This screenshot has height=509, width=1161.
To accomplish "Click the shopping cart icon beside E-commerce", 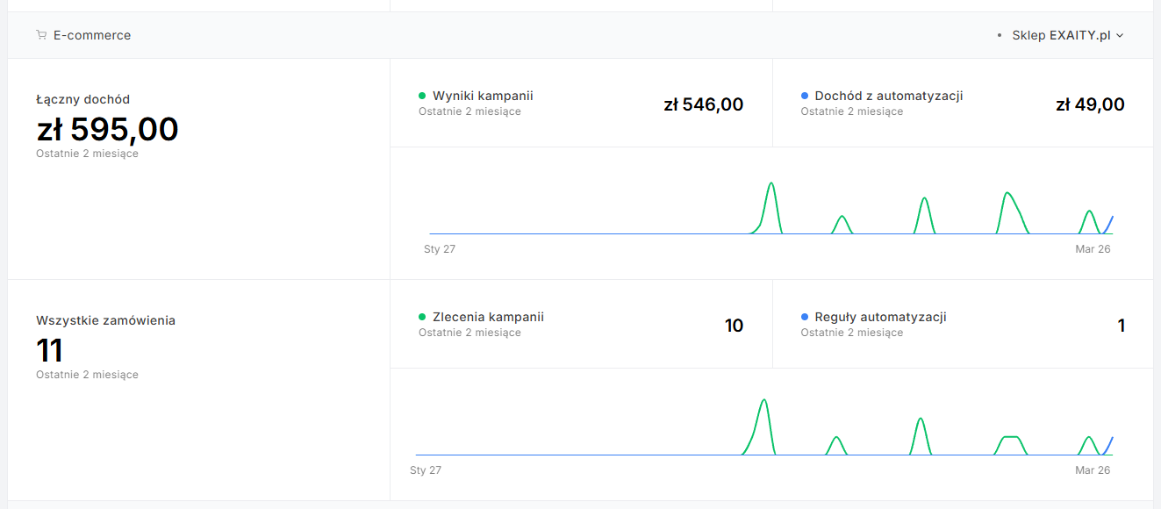I will (x=41, y=36).
